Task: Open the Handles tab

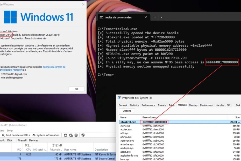Action: click(220, 105)
